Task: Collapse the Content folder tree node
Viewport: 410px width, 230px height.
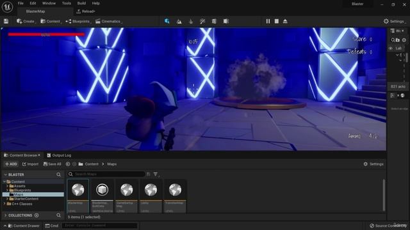Action: point(4,181)
